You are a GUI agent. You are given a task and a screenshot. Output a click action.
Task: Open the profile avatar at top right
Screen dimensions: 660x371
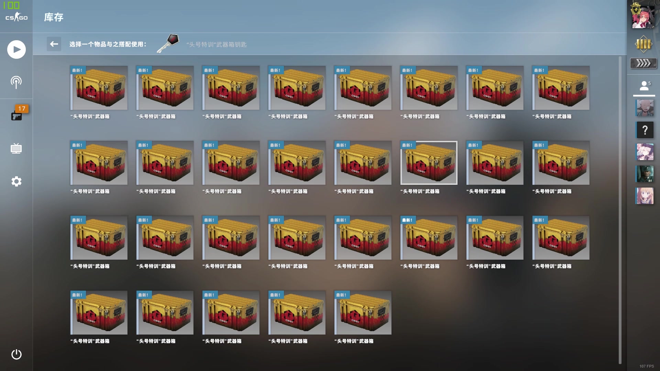click(x=643, y=17)
